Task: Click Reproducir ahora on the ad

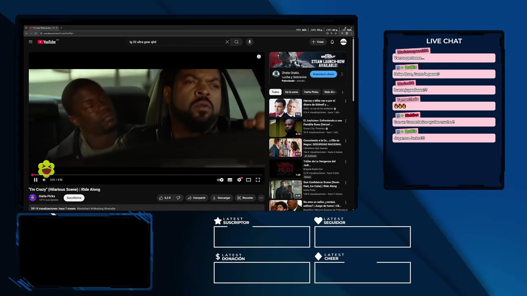Action: pyautogui.click(x=324, y=74)
